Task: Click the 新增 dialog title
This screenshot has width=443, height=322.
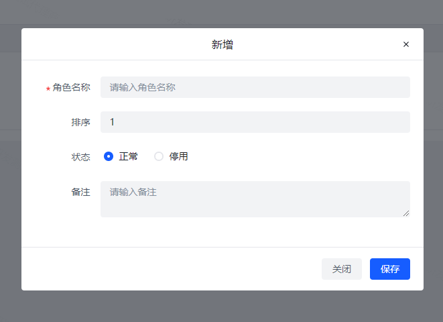Action: tap(222, 45)
